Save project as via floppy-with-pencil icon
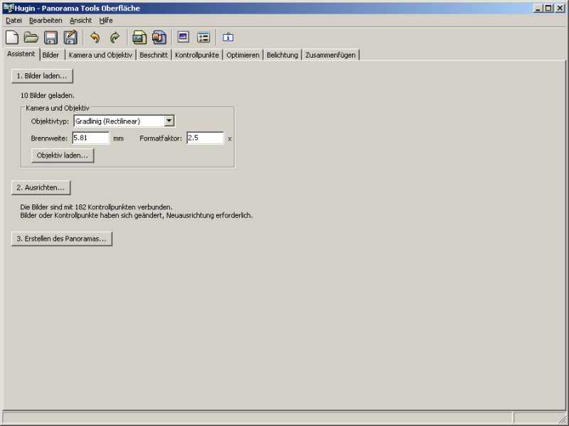This screenshot has height=426, width=569. click(70, 38)
